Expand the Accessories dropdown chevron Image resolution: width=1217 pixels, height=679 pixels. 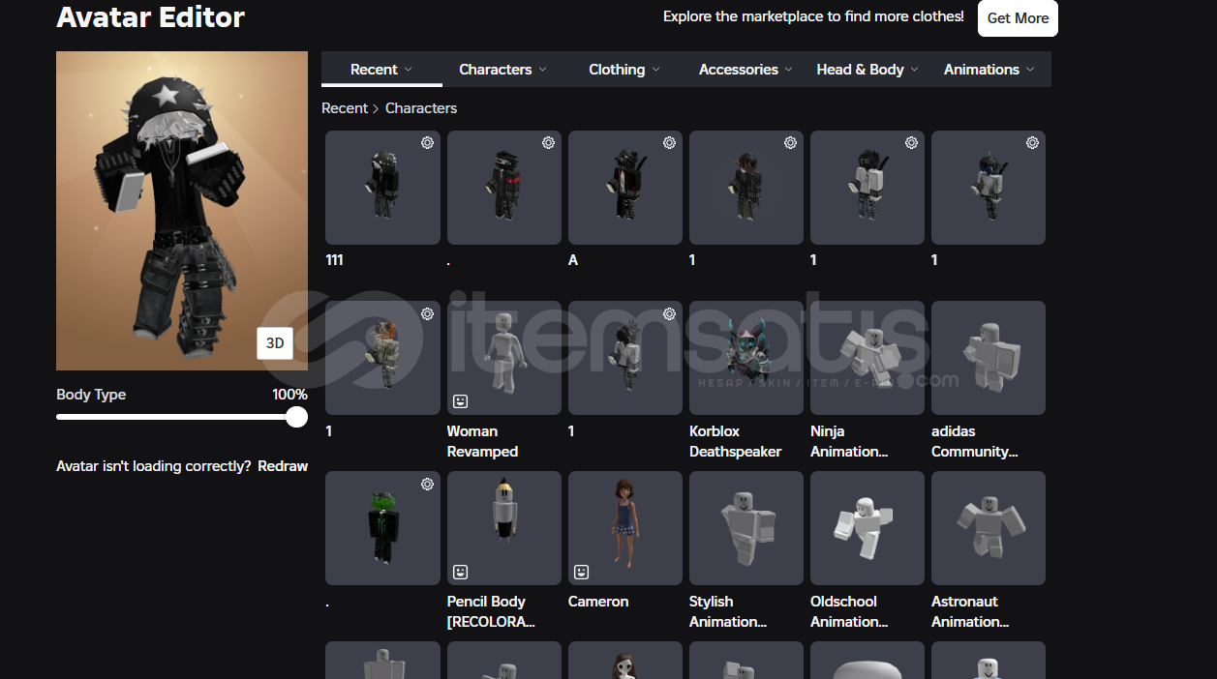pos(789,70)
